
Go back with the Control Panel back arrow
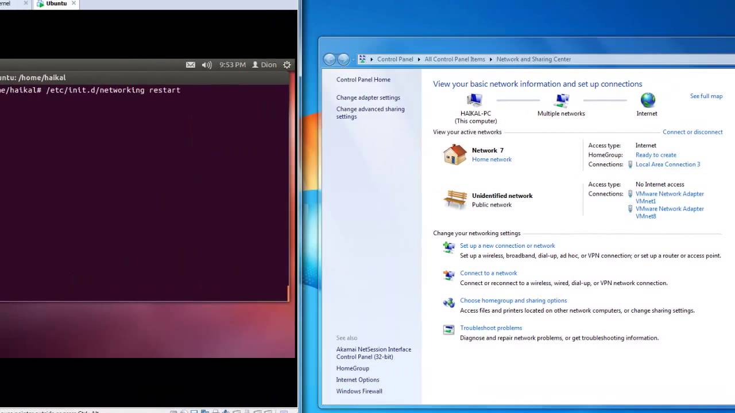(x=330, y=59)
